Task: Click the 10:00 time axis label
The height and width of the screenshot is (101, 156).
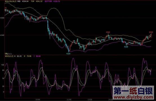Action: coord(38,100)
